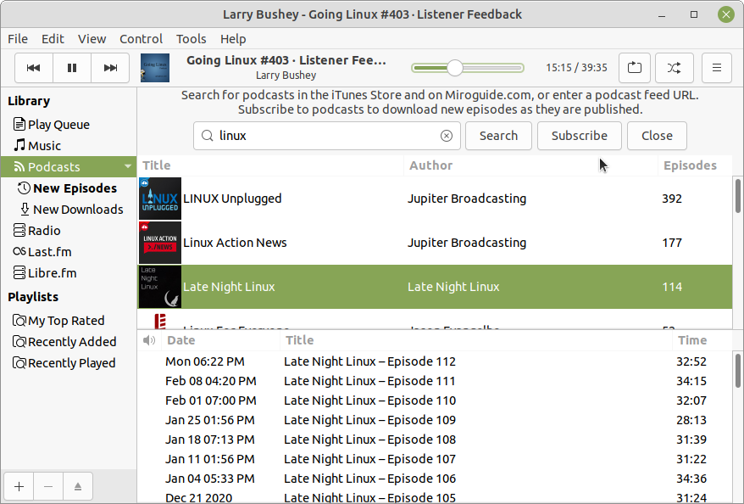Select Late Night Linux – Episode 110
The image size is (744, 504).
click(435, 400)
